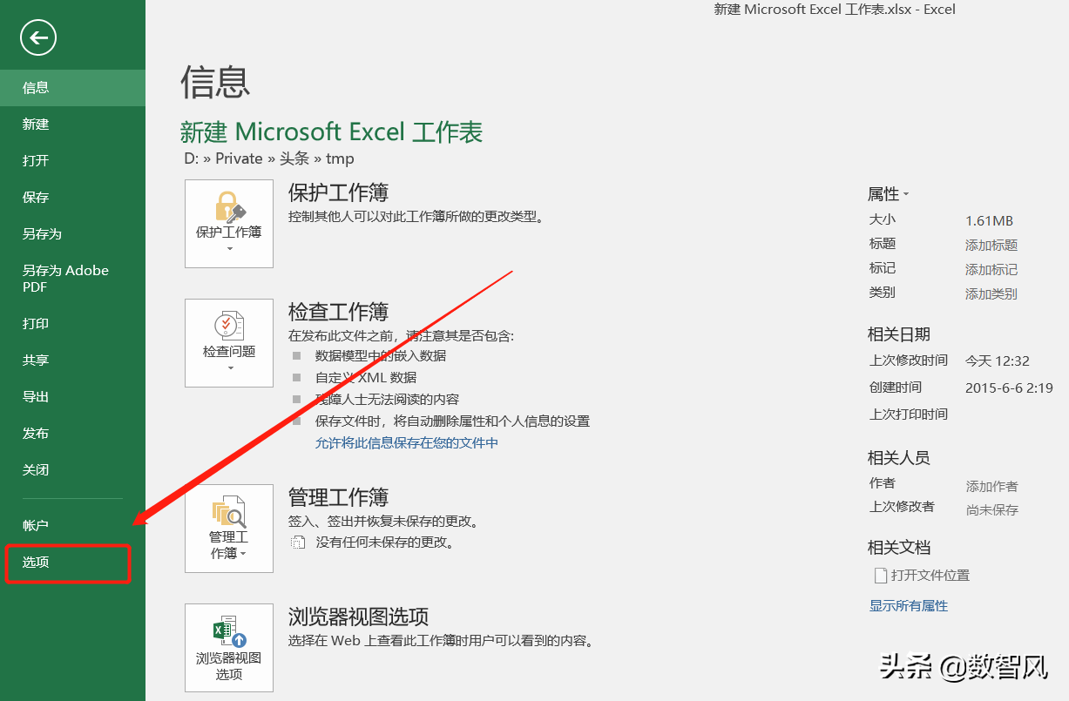Select the 帐户 (Account) menu item
Viewport: 1069px width, 701px height.
[72, 526]
